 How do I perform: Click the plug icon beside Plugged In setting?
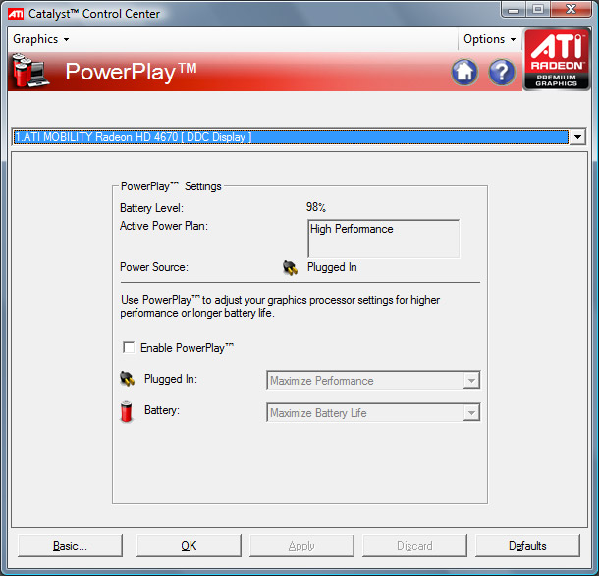point(128,379)
